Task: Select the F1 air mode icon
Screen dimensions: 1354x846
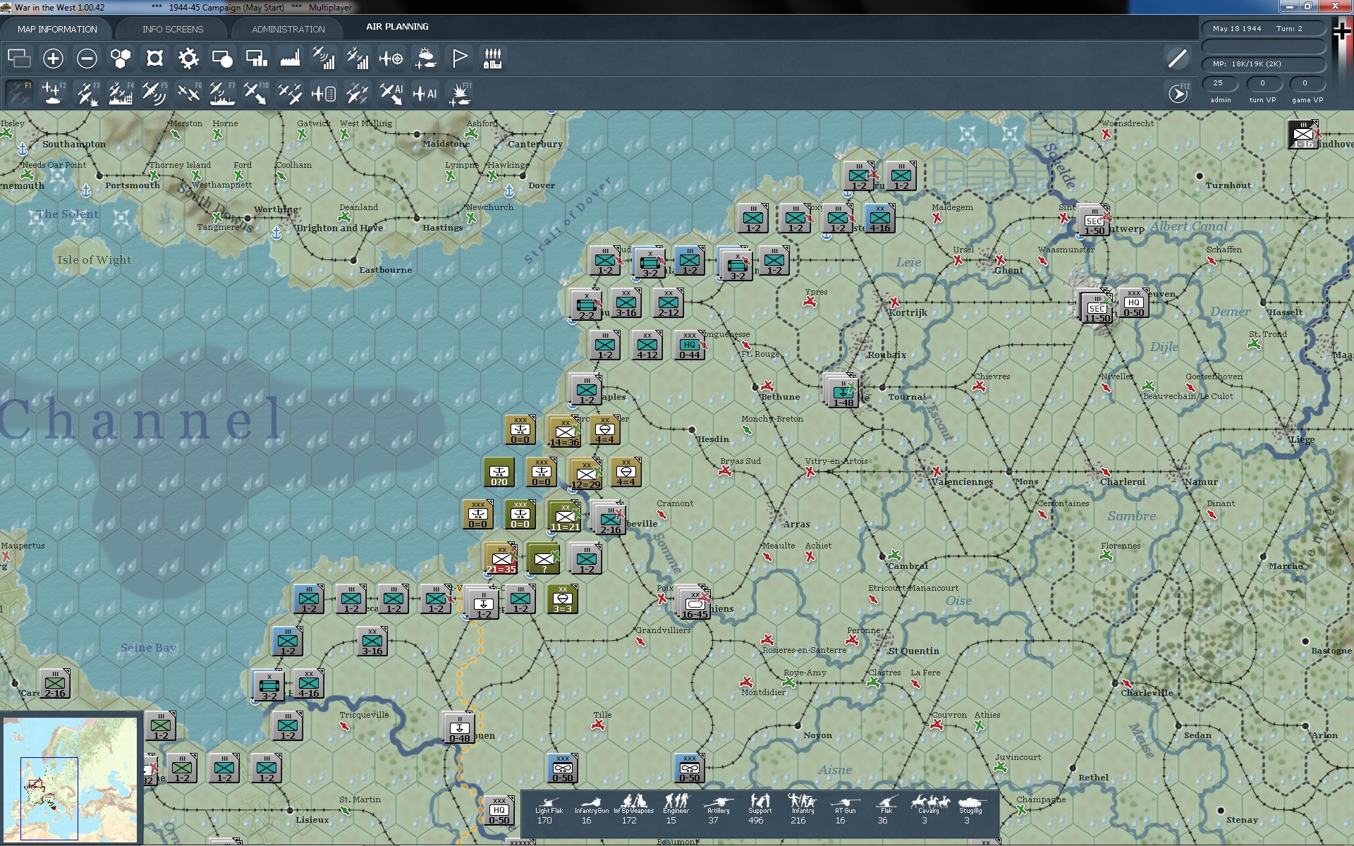Action: (x=19, y=93)
